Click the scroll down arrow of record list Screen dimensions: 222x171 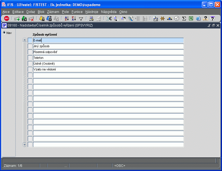(x=25, y=145)
